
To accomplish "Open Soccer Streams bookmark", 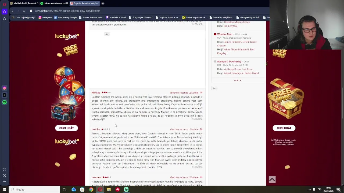I will point(91,18).
